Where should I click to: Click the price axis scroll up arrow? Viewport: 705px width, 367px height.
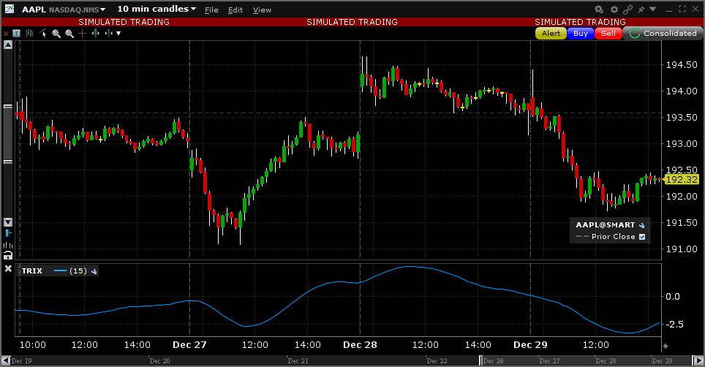(x=7, y=45)
